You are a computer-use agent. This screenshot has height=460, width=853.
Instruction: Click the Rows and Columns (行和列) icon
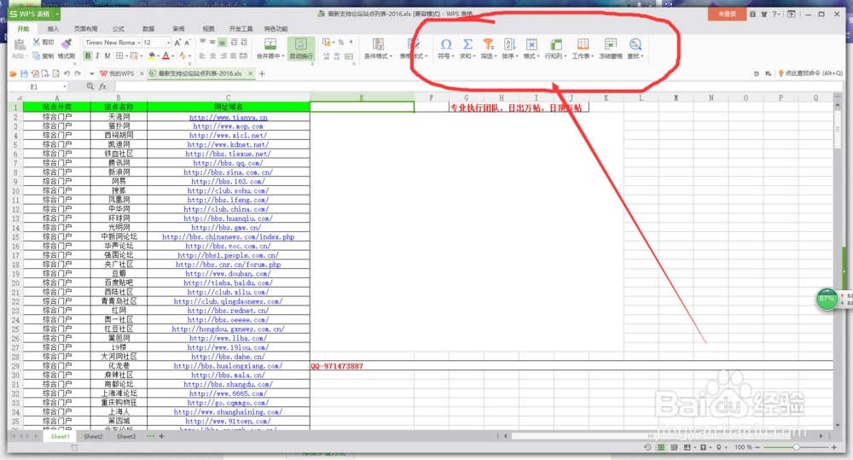pyautogui.click(x=556, y=44)
